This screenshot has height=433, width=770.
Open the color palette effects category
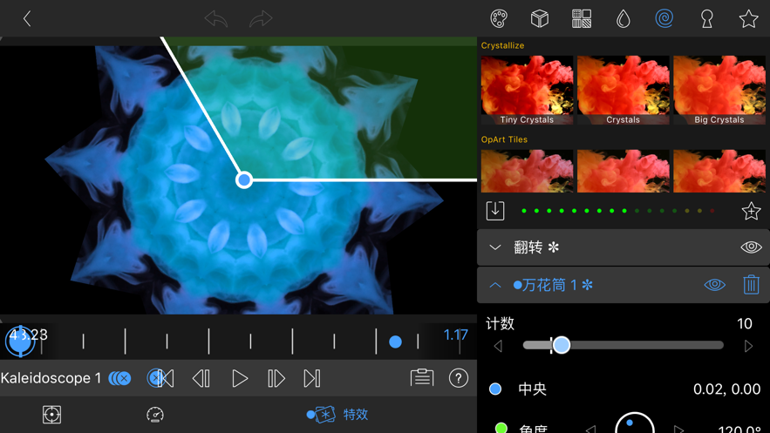tap(499, 18)
